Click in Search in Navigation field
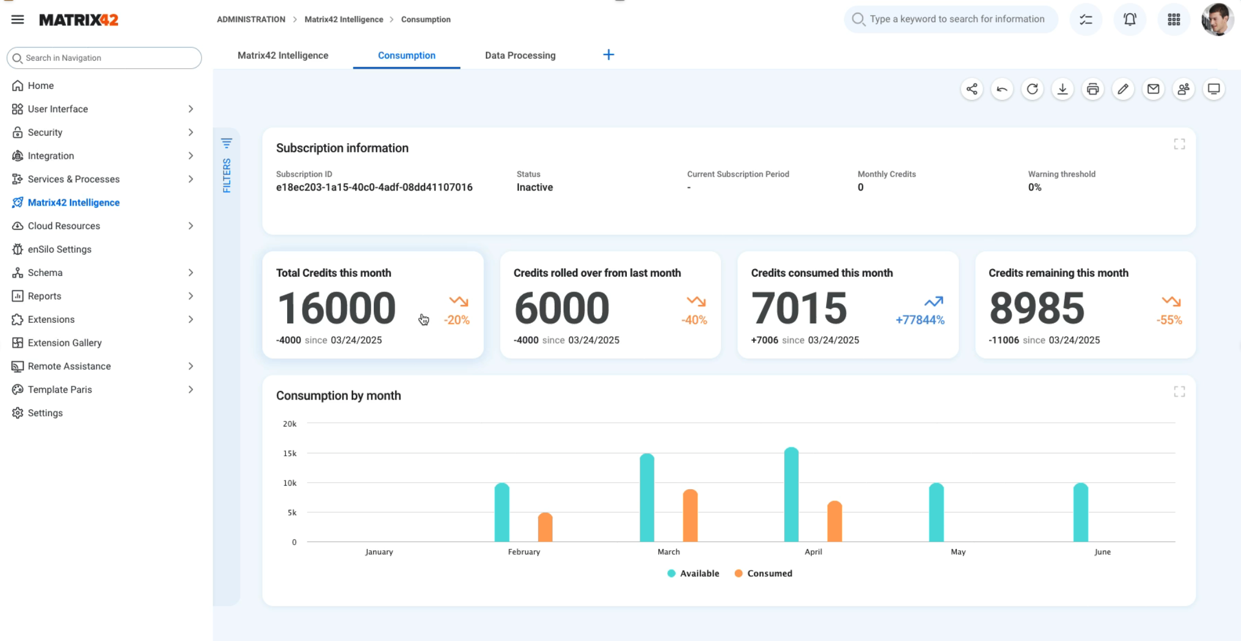 click(104, 58)
